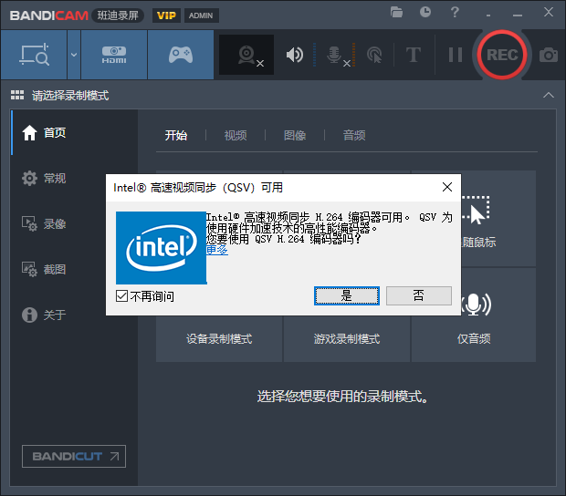Click the mouse cursor effects icon

pos(373,55)
